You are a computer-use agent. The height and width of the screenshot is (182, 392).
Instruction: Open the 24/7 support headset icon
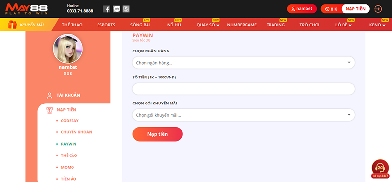[380, 168]
